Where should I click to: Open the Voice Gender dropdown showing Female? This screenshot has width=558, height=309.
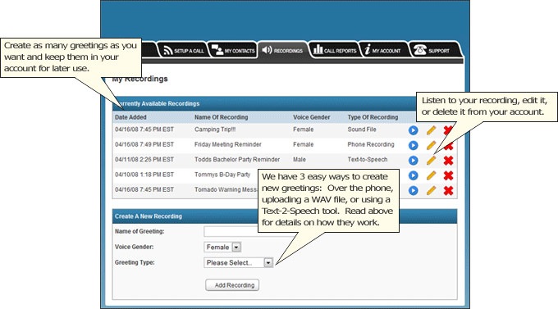tap(222, 248)
